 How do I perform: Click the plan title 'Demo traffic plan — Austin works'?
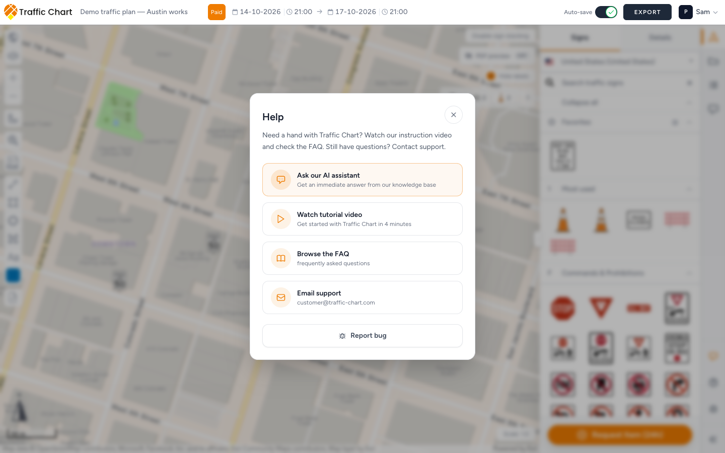click(134, 12)
